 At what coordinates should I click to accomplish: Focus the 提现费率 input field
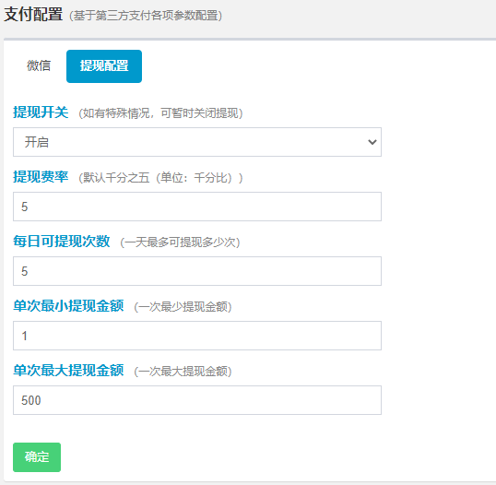tap(197, 207)
